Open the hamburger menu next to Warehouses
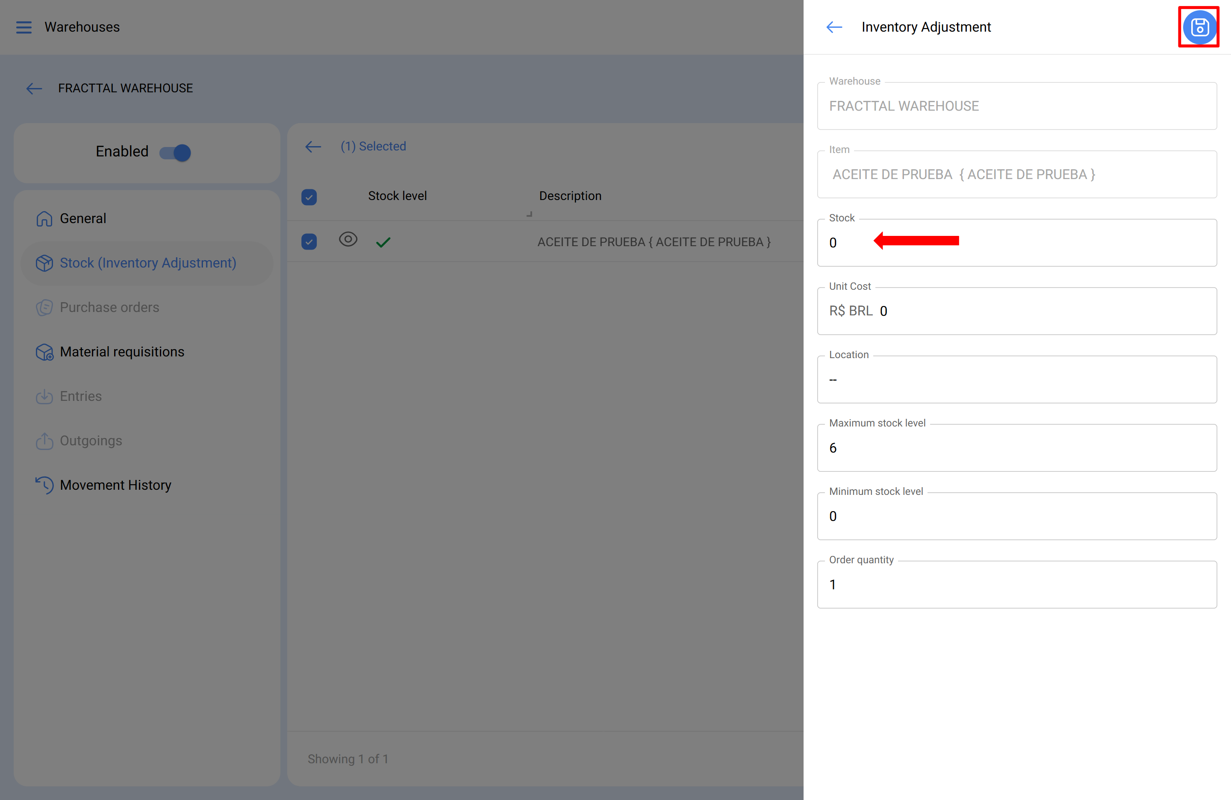The height and width of the screenshot is (800, 1231). 24,27
